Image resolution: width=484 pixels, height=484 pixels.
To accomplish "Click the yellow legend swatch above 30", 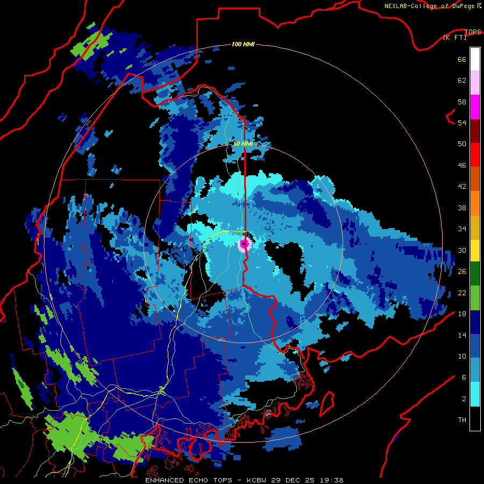I will [475, 251].
